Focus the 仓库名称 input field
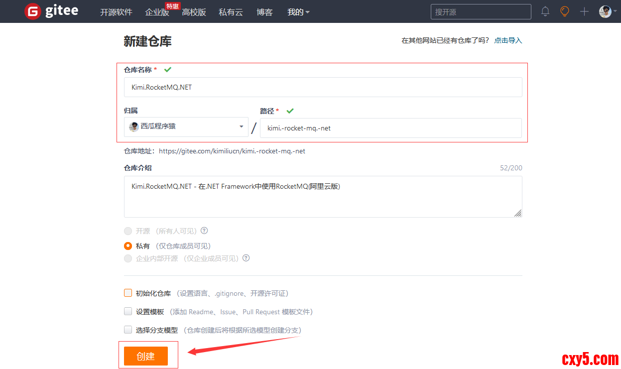 323,87
